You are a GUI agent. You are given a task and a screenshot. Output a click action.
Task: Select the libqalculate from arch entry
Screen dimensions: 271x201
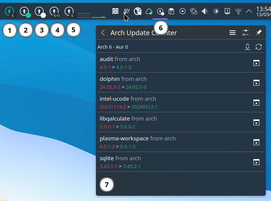tap(181, 122)
